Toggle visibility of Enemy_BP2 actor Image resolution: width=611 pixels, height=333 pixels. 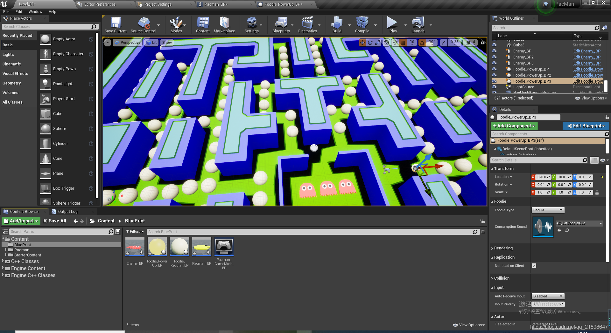494,57
